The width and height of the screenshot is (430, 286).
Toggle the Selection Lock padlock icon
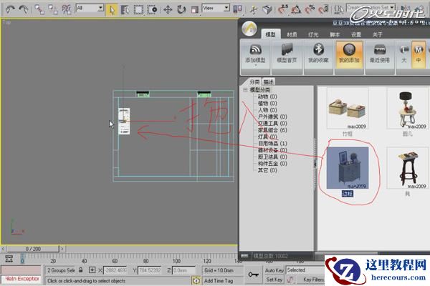tap(81, 270)
